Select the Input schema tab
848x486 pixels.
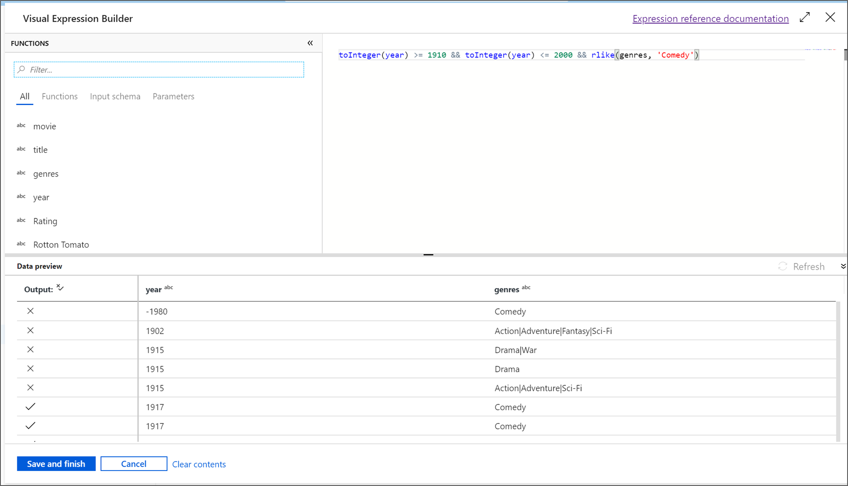click(x=115, y=96)
